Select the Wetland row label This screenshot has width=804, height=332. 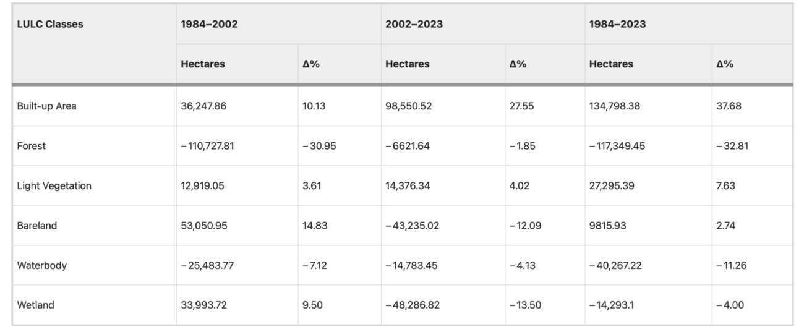(x=37, y=305)
